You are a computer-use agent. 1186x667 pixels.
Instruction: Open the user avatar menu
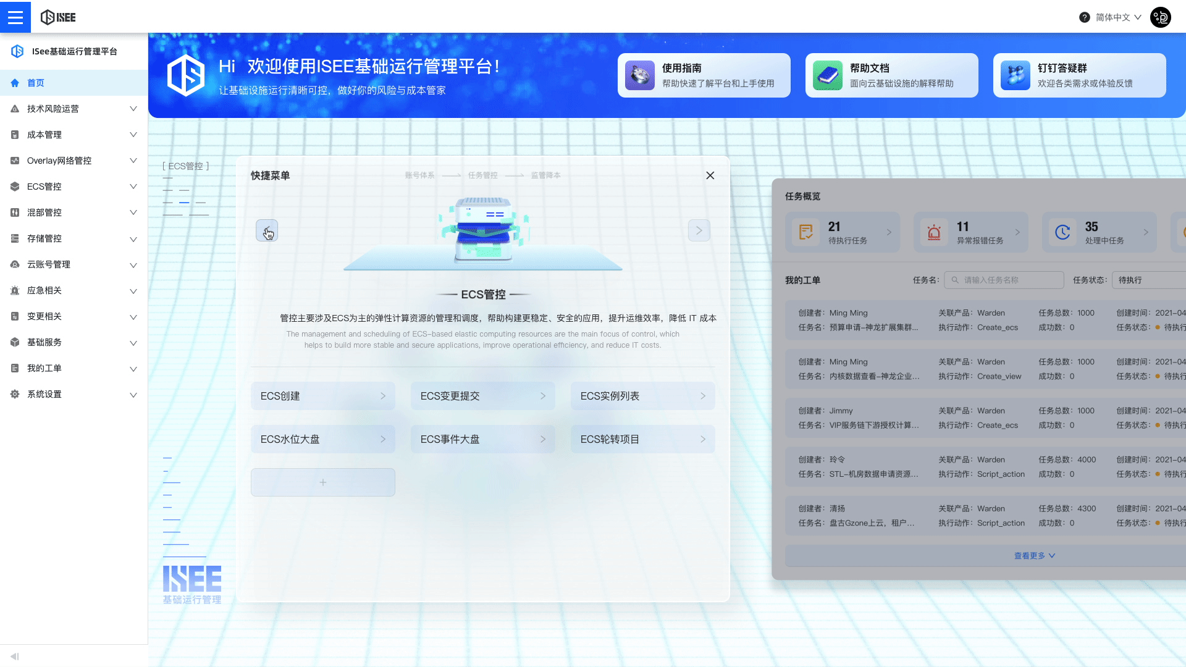pos(1160,17)
